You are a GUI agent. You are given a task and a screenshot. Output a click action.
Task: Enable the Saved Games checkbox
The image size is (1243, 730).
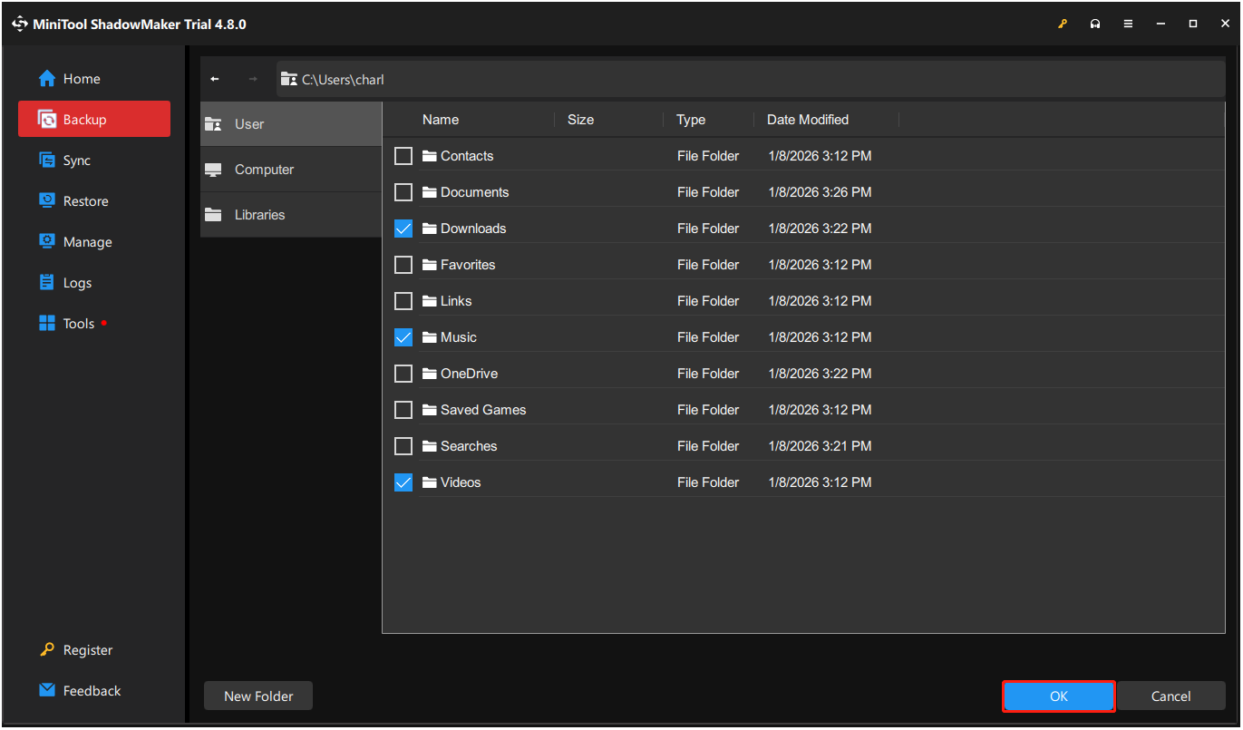pos(403,409)
